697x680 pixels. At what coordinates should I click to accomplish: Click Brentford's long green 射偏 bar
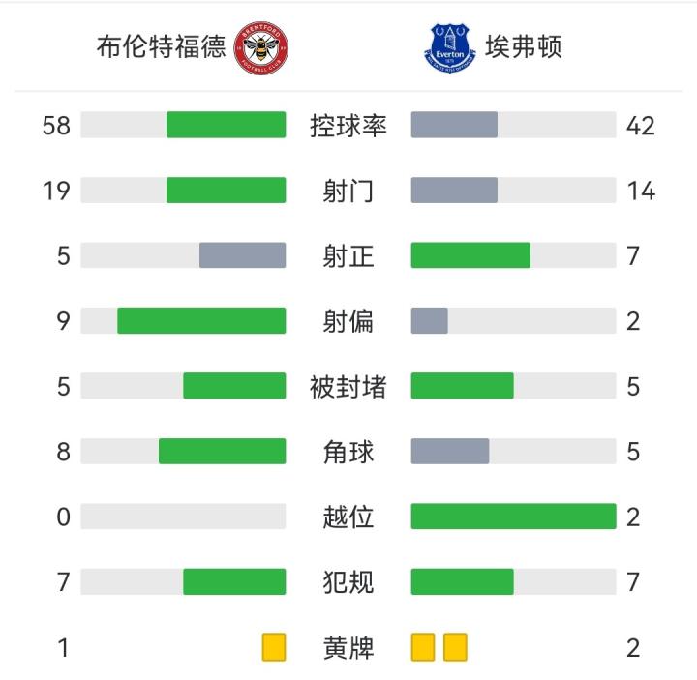(201, 321)
